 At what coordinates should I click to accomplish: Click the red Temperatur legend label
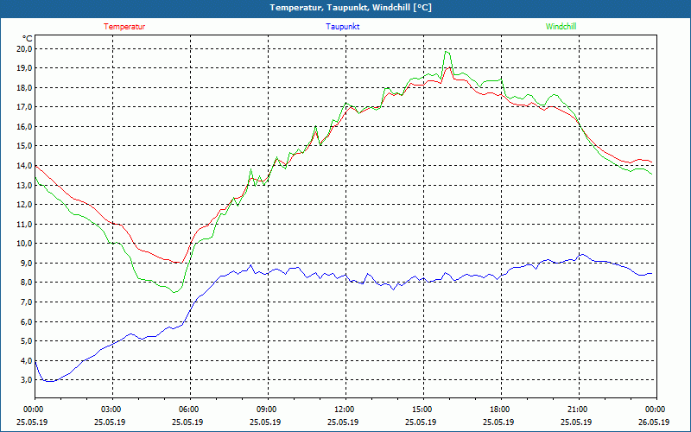(x=124, y=27)
